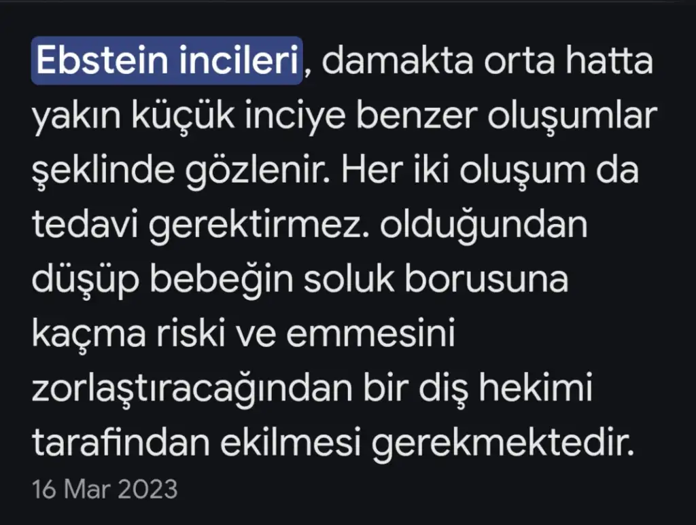Click the highlighted "Ebstein incileri" text
Image resolution: width=696 pixels, height=525 pixels.
[167, 62]
